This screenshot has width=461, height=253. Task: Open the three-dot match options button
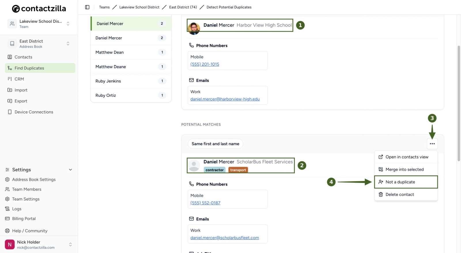click(432, 144)
